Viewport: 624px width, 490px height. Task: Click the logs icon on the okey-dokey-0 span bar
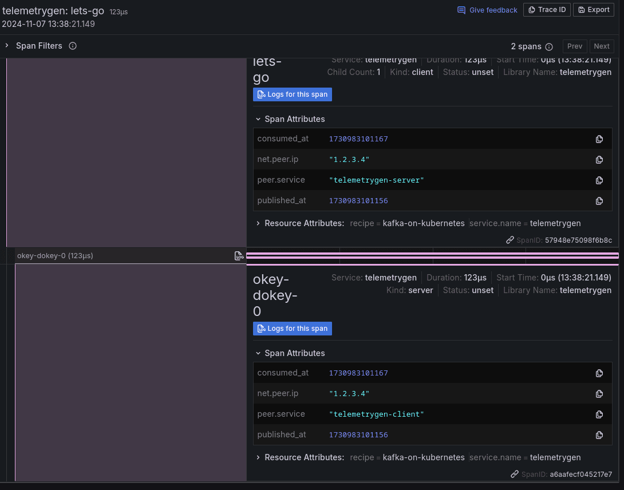[239, 256]
